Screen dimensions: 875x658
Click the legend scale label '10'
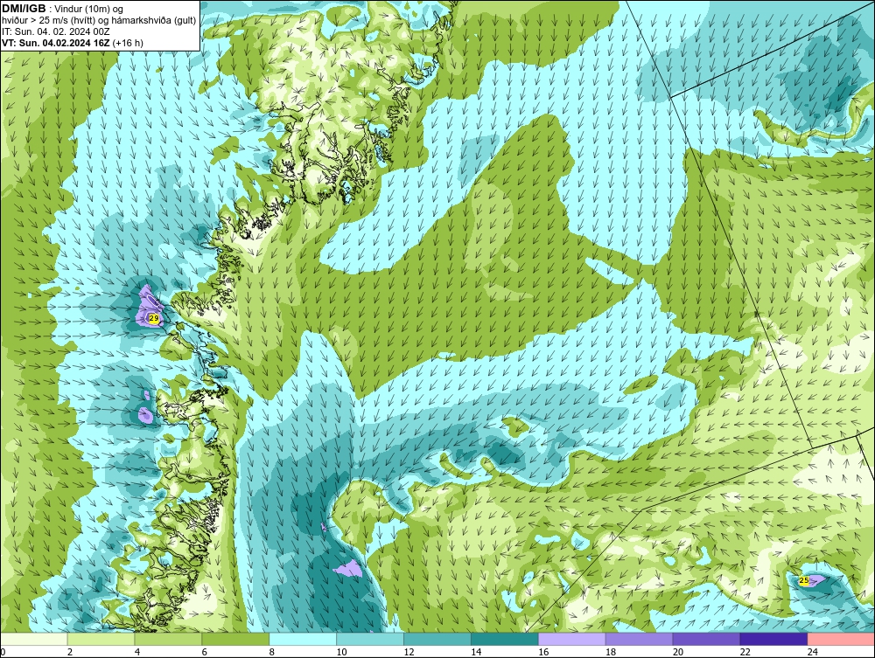coord(341,652)
